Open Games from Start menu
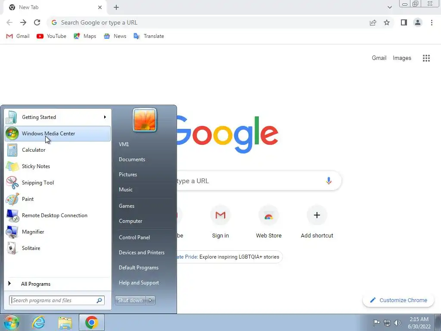441x331 pixels. pyautogui.click(x=127, y=206)
